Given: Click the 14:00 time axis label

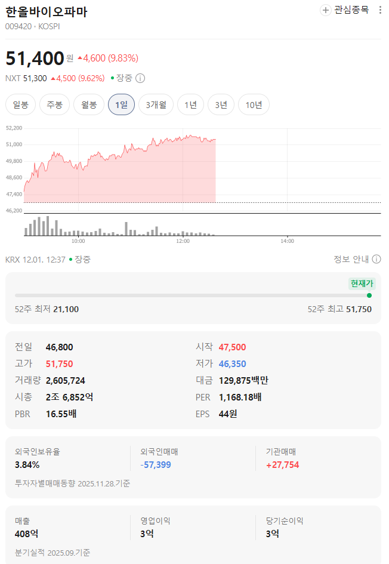Looking at the screenshot, I should point(287,241).
